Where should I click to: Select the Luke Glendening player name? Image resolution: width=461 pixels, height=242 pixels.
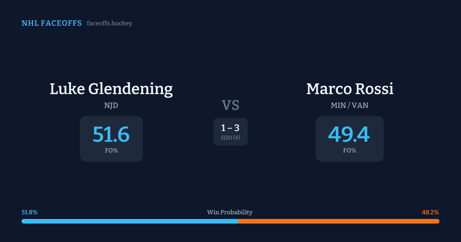[x=111, y=89]
